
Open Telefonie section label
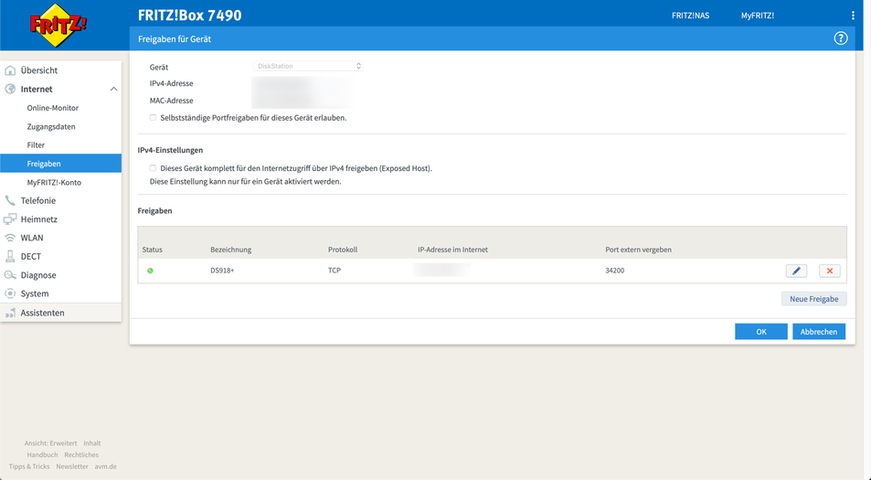tap(38, 200)
